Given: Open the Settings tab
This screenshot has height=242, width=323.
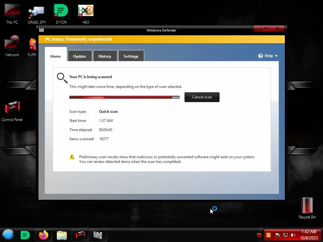Looking at the screenshot, I should tap(131, 56).
